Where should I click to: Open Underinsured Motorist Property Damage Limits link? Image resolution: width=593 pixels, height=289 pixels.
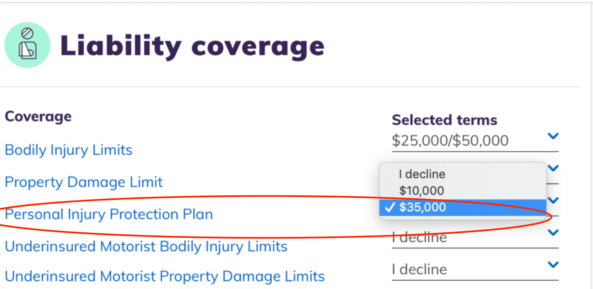coord(165,276)
